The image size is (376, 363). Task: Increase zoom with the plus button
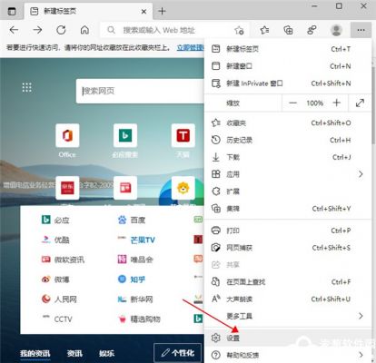tap(336, 103)
